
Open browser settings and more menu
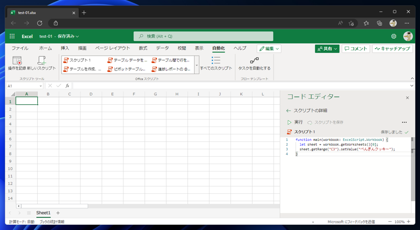[407, 23]
